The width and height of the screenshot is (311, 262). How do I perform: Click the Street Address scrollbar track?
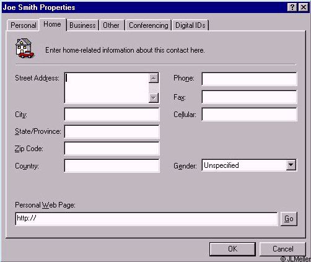154,88
